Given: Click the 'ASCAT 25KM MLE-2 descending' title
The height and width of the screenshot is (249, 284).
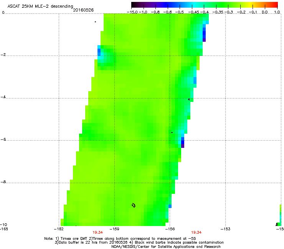Looking at the screenshot, I should [x=40, y=6].
